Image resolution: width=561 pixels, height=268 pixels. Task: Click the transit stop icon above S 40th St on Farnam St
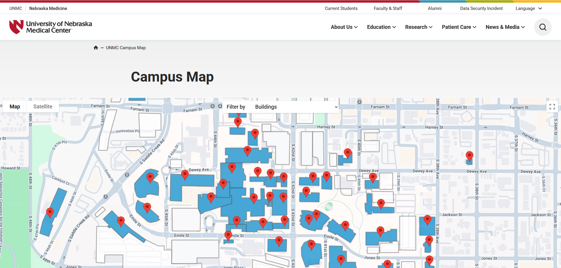click(360, 102)
